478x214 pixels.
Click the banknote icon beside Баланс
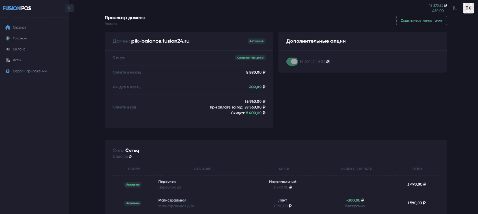pyautogui.click(x=7, y=49)
